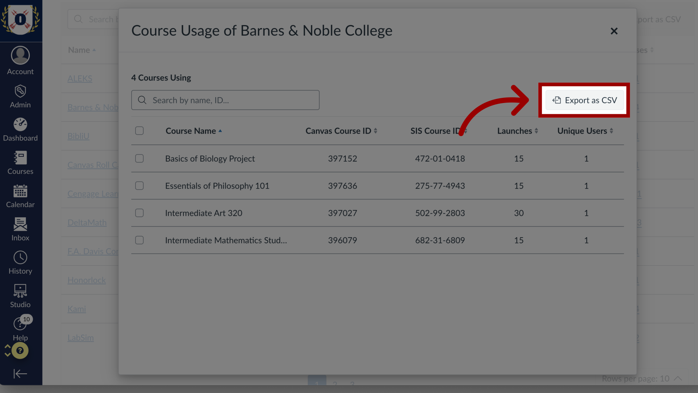Click the yellow question mark help bubble
Viewport: 698px width, 393px height.
pos(20,350)
